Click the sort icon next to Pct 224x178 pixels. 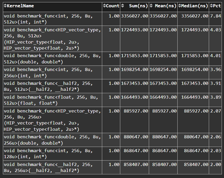pos(211,6)
